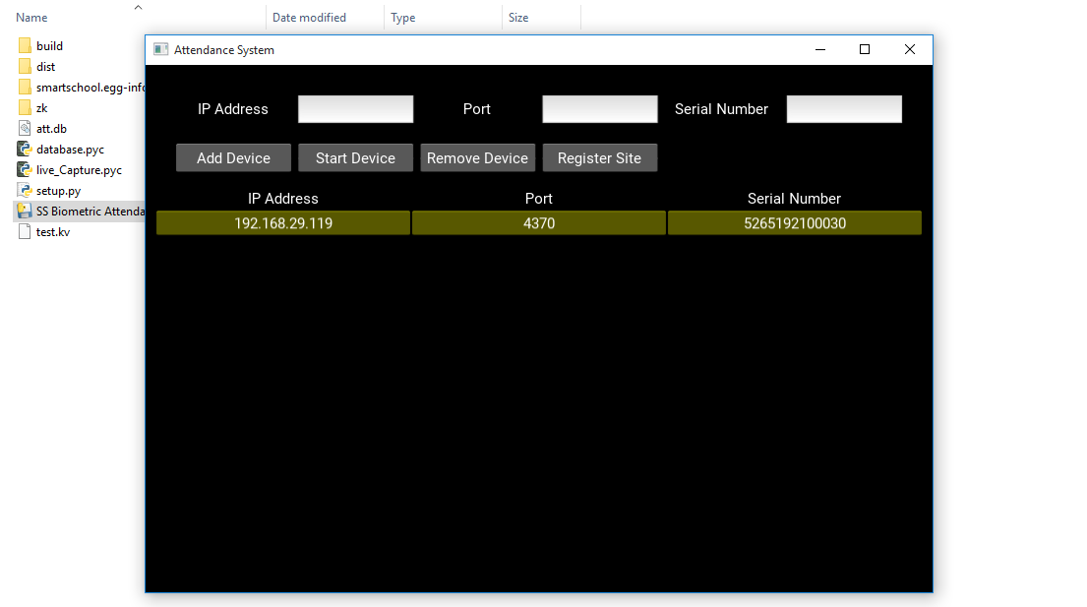Sort by Date modified column header

(x=310, y=18)
